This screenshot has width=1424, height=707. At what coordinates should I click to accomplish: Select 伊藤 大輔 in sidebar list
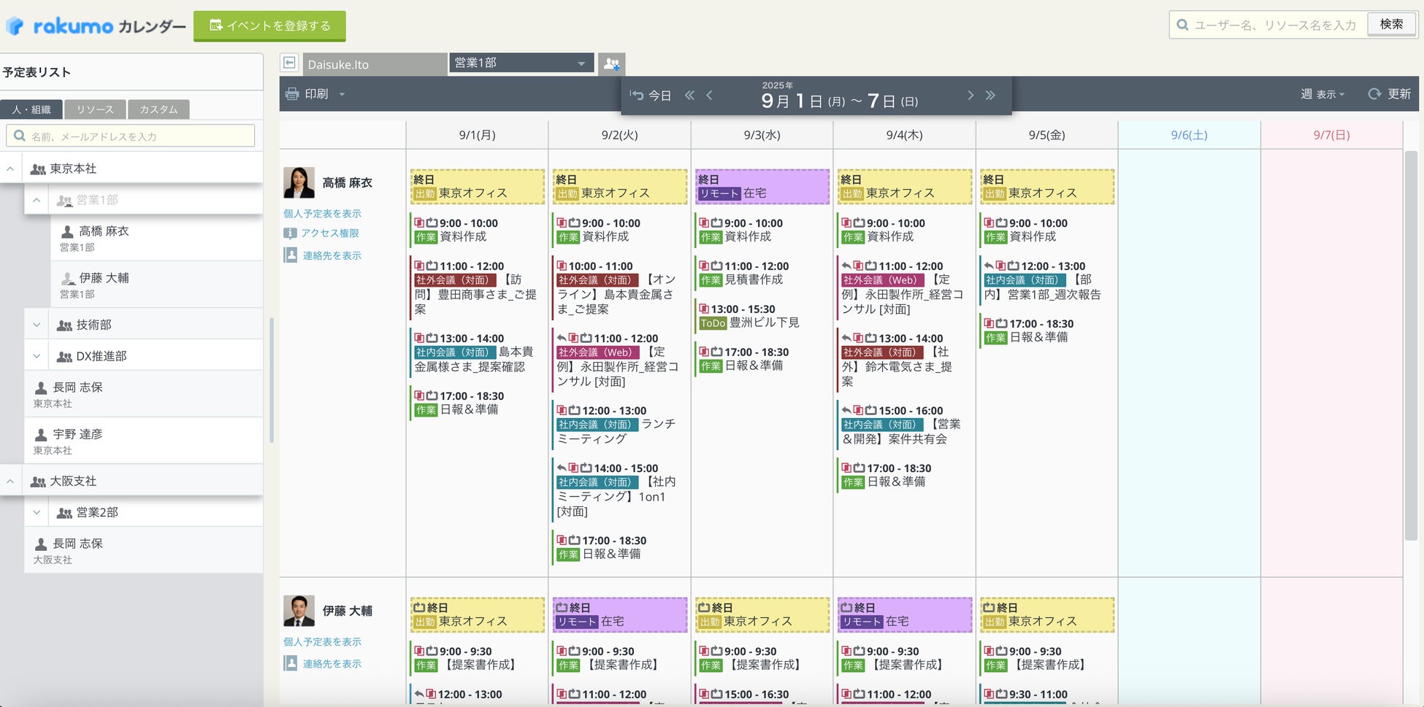[x=157, y=285]
